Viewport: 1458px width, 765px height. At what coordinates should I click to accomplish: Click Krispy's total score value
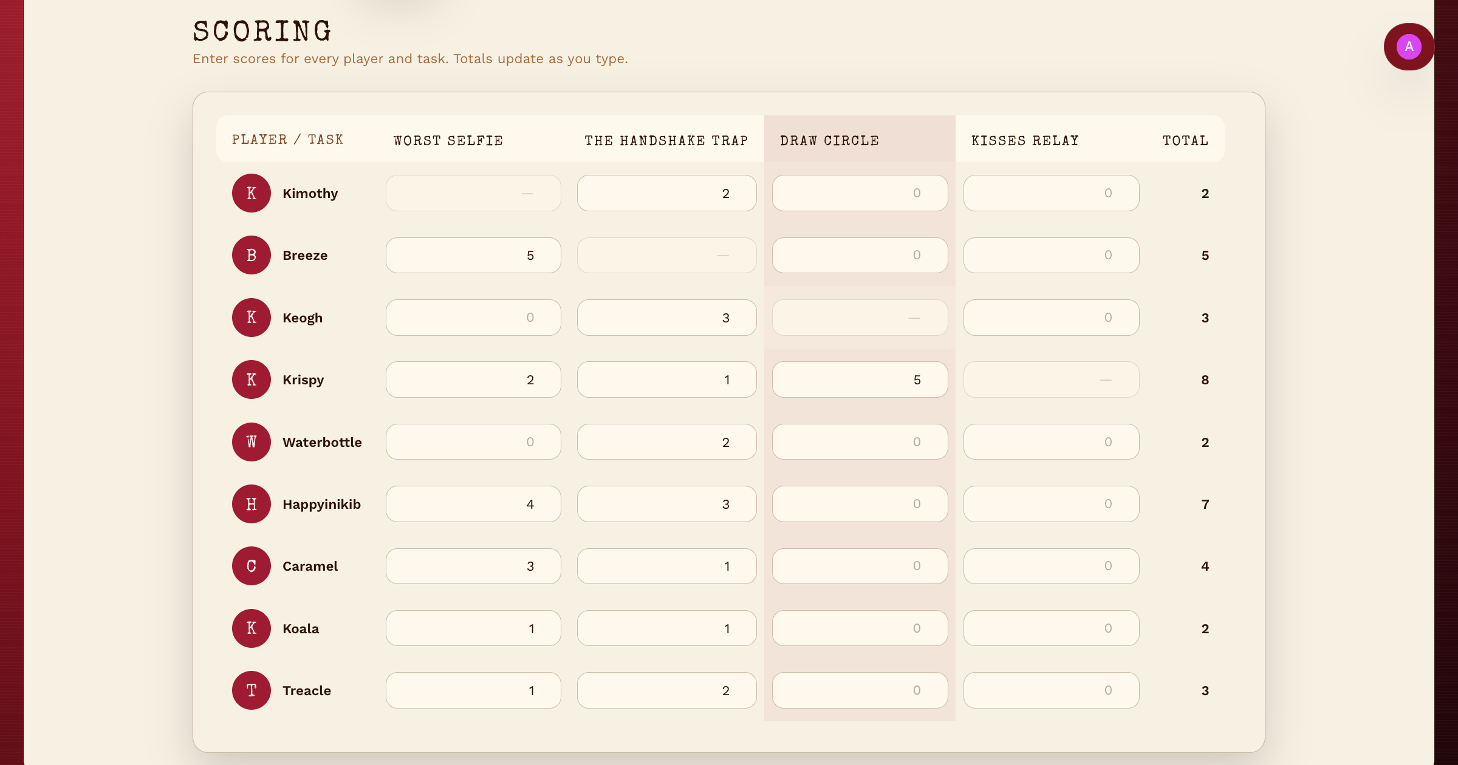coord(1205,379)
